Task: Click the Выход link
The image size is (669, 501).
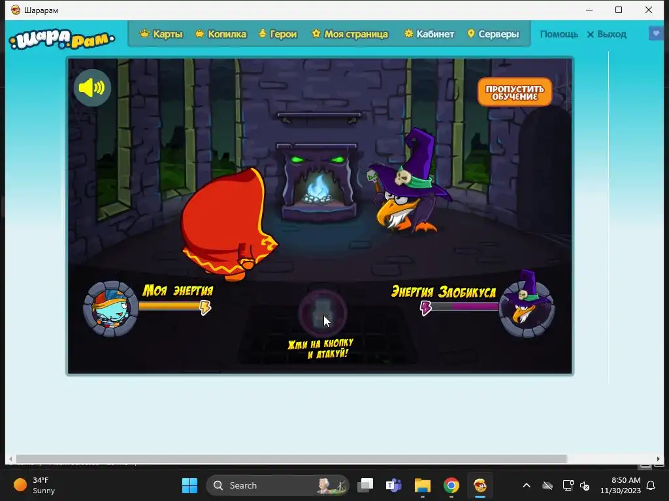Action: [607, 34]
